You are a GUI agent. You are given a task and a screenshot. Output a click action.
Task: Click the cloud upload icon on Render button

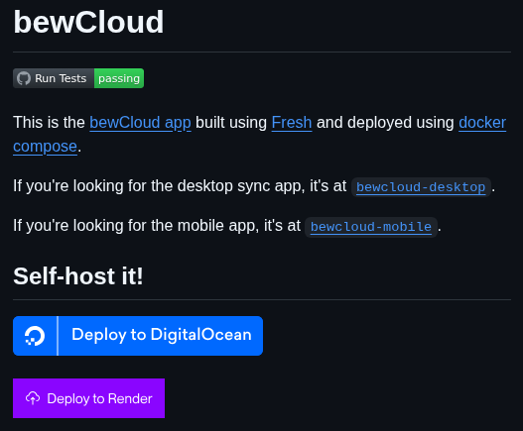coord(33,398)
